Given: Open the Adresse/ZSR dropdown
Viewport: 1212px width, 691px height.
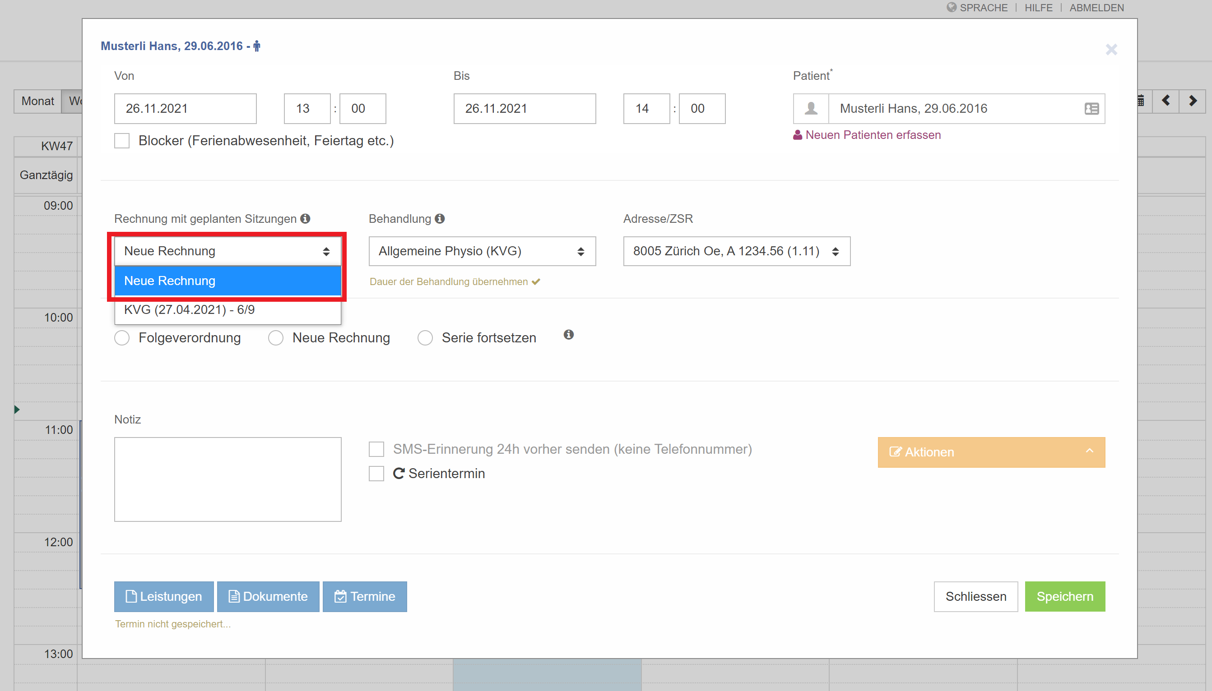Looking at the screenshot, I should (737, 251).
